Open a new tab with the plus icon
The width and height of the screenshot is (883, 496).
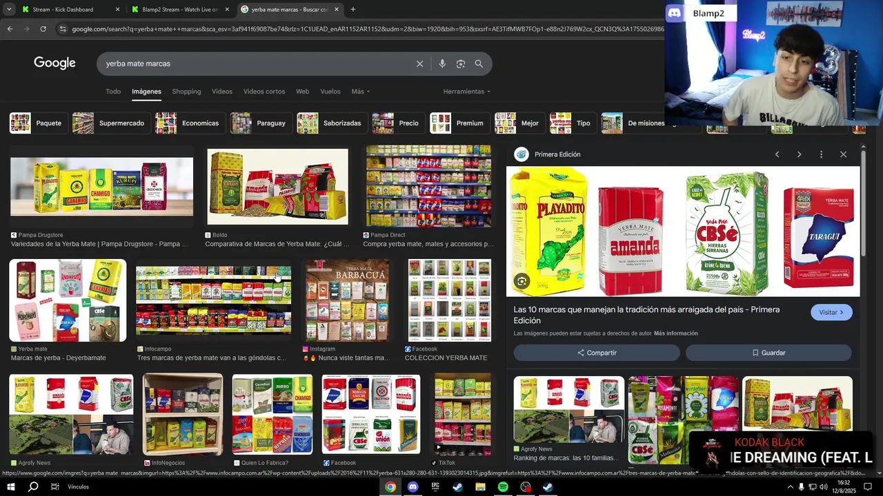(353, 10)
